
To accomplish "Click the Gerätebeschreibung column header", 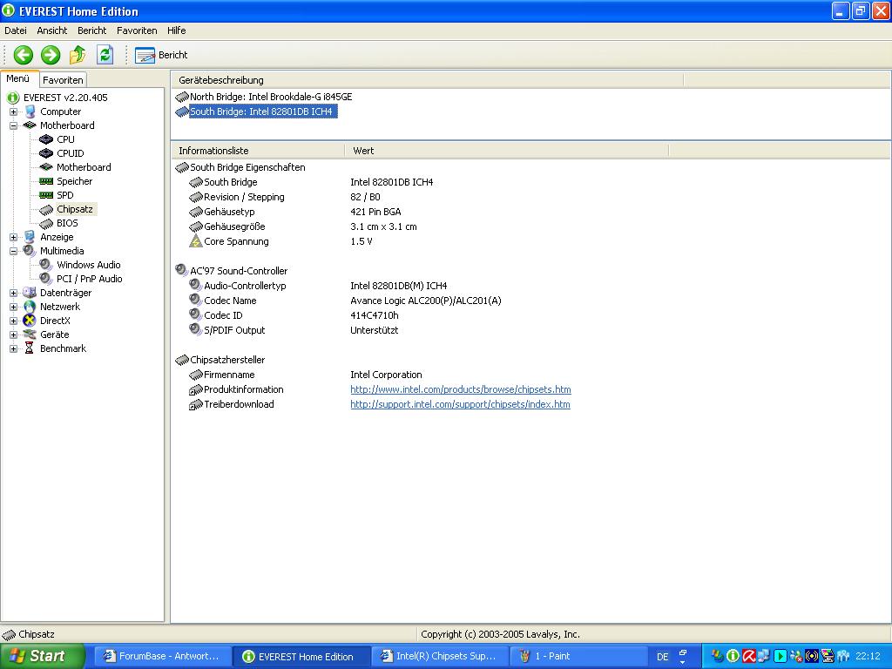I will pos(427,80).
